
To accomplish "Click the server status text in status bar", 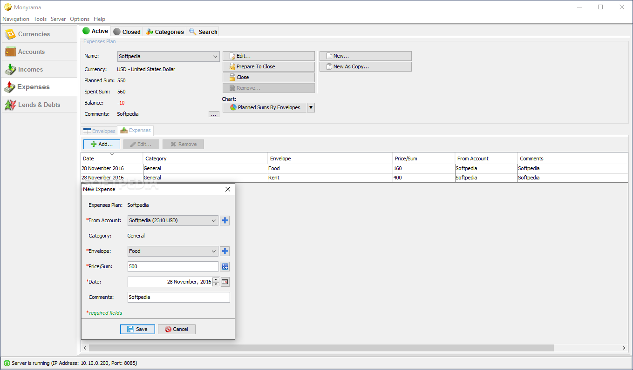I will pyautogui.click(x=75, y=363).
